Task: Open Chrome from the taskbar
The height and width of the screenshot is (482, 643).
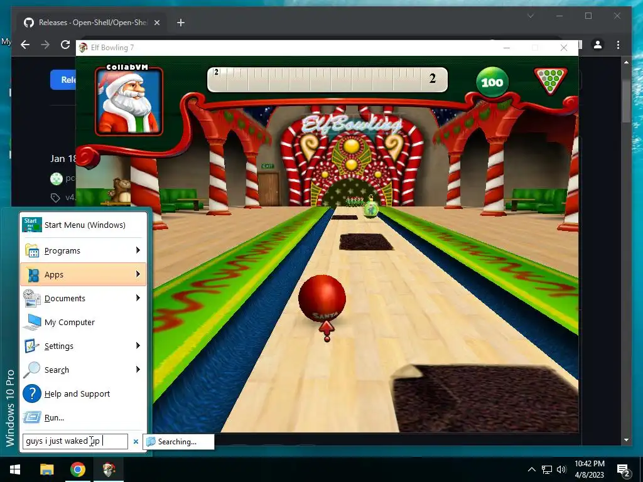Action: tap(77, 469)
